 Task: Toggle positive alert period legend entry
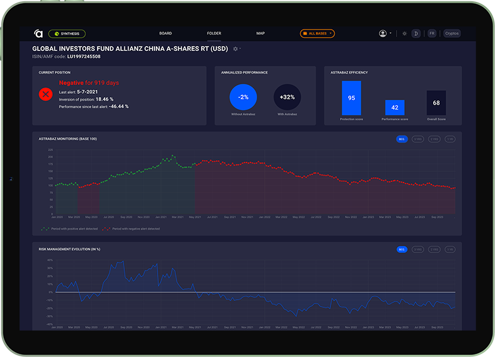point(69,229)
